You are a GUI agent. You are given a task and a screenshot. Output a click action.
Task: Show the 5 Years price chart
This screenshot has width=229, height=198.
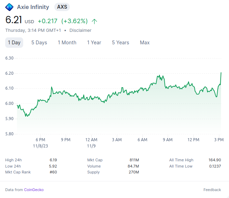click(x=120, y=43)
